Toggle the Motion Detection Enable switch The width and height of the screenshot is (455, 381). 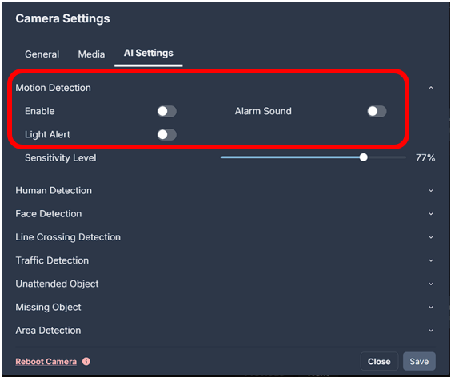coord(168,112)
